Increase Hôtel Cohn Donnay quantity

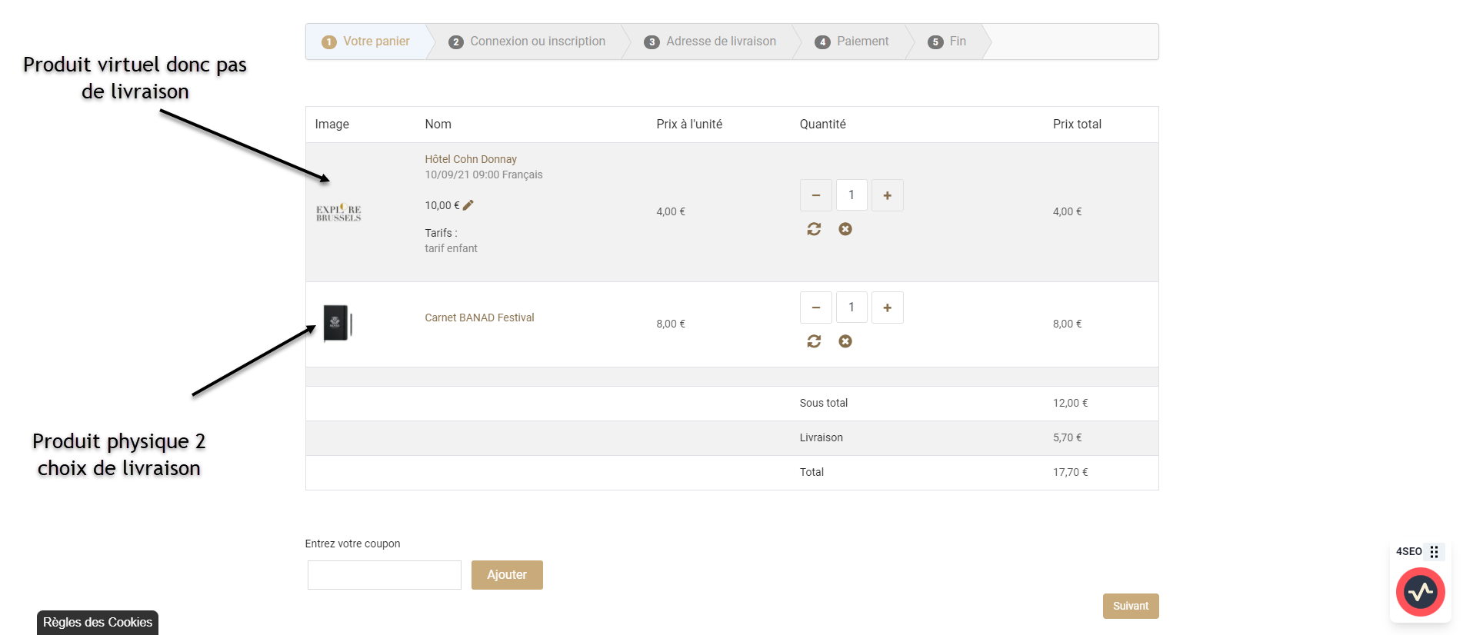tap(888, 195)
